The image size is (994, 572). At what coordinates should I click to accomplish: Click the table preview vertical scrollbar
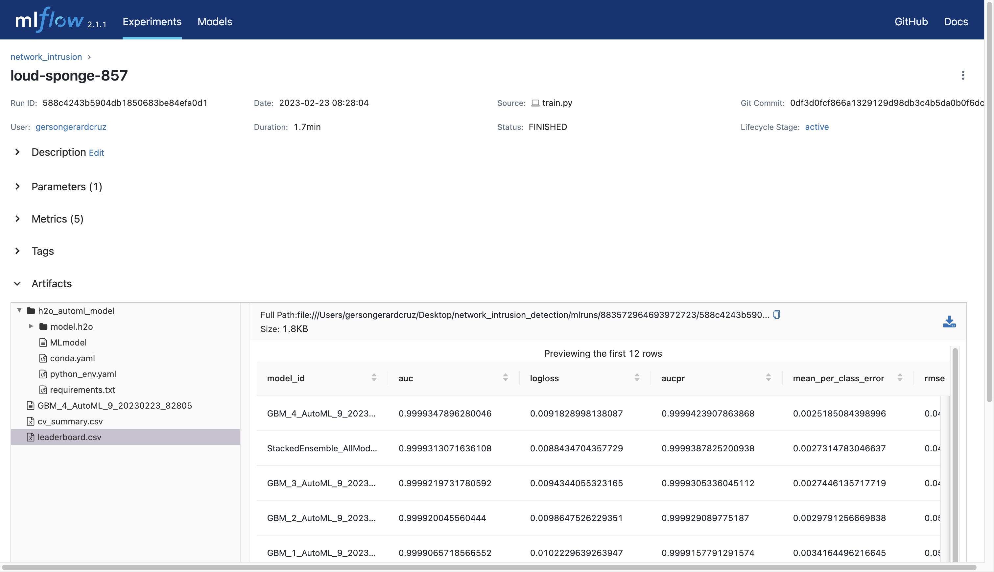click(x=955, y=452)
